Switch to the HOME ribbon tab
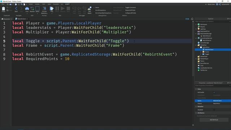The image size is (231, 130). click(31, 4)
